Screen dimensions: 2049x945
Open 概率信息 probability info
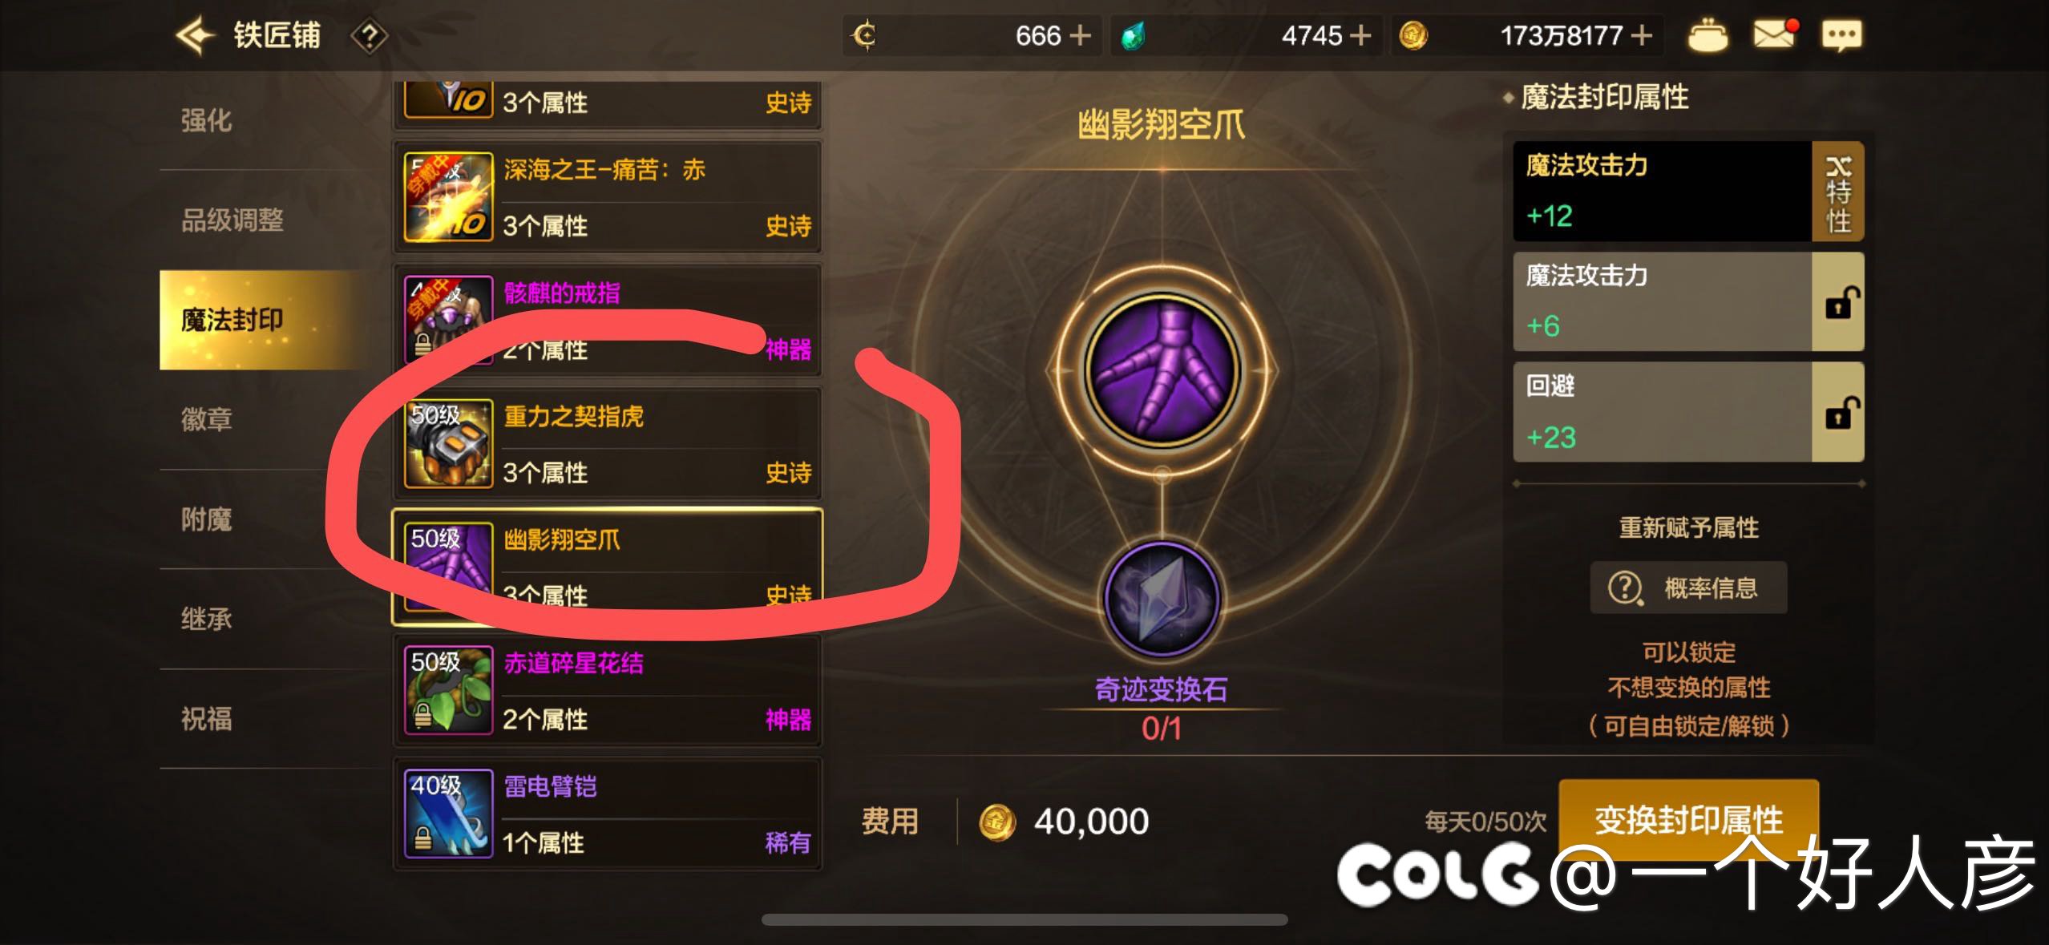[1688, 588]
